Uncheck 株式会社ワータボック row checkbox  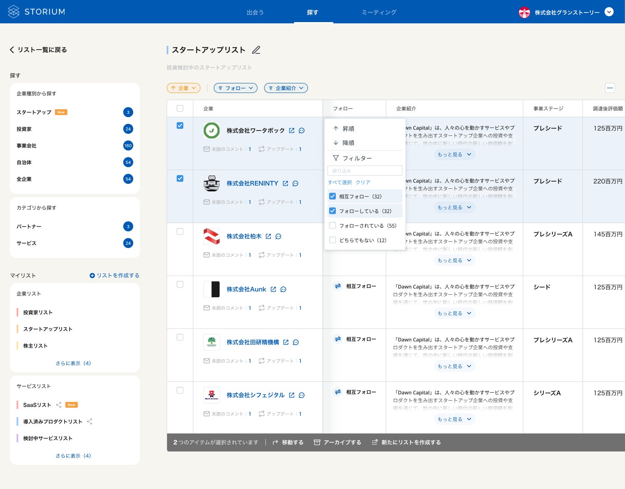point(180,125)
